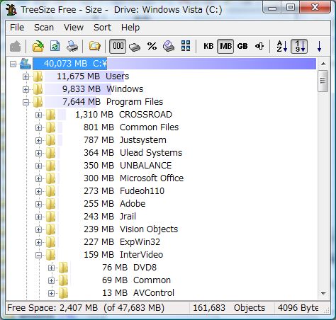This screenshot has width=336, height=320.
Task: Toggle the file count (000) view
Action: click(118, 46)
